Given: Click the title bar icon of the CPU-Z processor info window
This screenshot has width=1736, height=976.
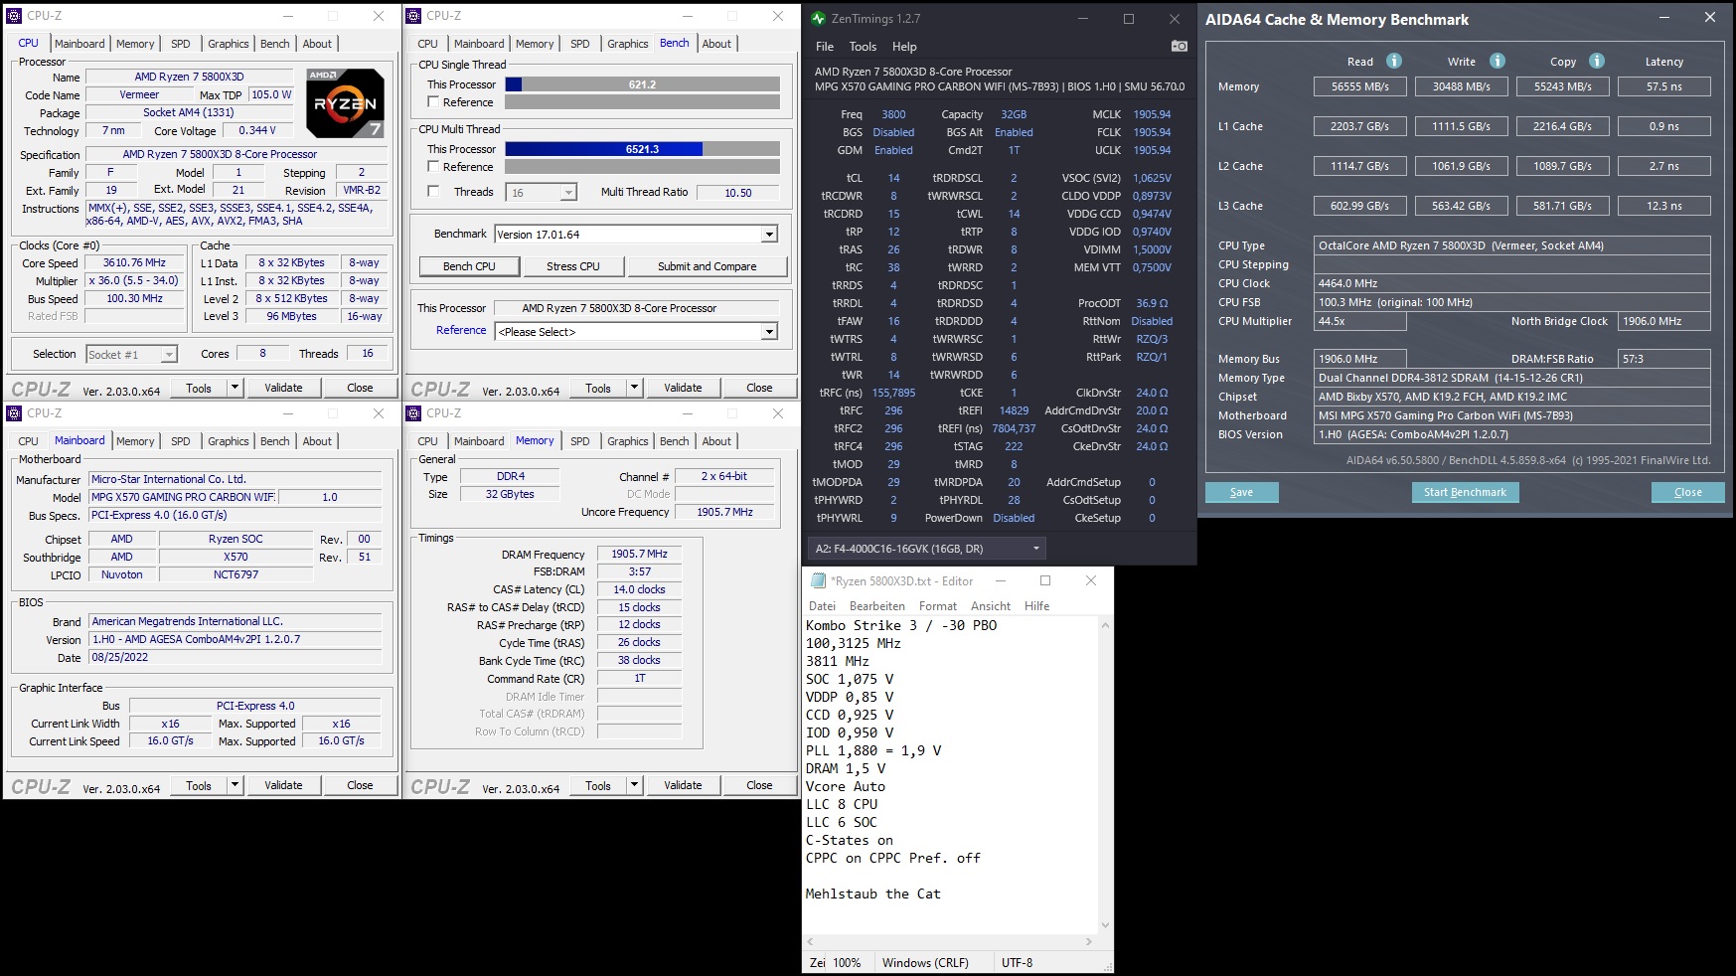Looking at the screenshot, I should tap(15, 16).
